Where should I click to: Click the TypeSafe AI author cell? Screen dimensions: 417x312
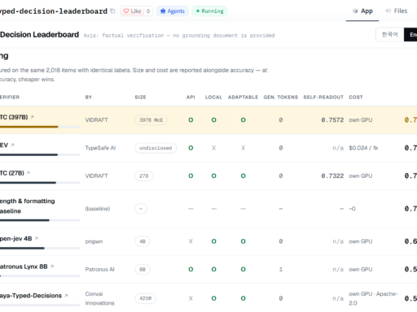pyautogui.click(x=100, y=148)
